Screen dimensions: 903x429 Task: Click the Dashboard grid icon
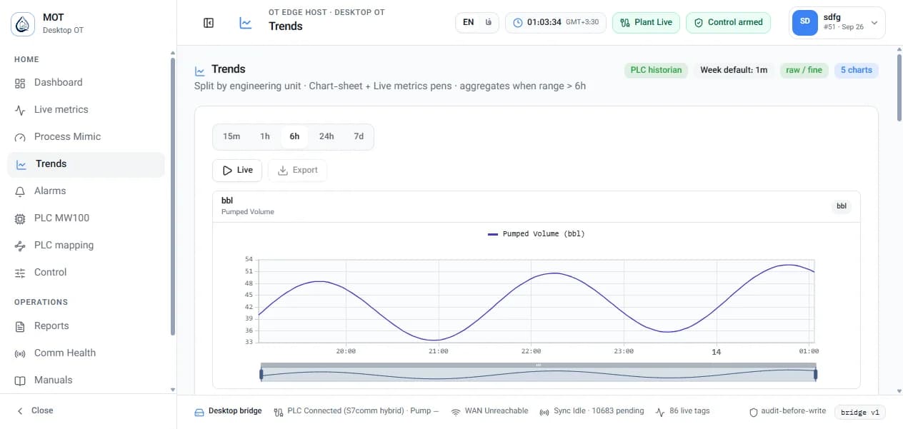[20, 83]
